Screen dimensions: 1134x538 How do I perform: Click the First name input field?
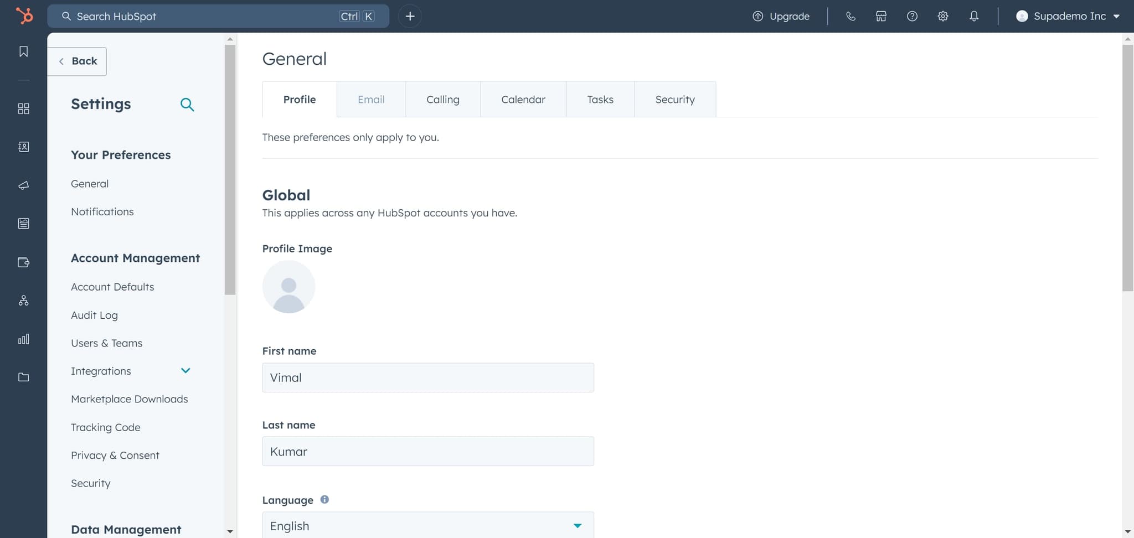tap(427, 377)
